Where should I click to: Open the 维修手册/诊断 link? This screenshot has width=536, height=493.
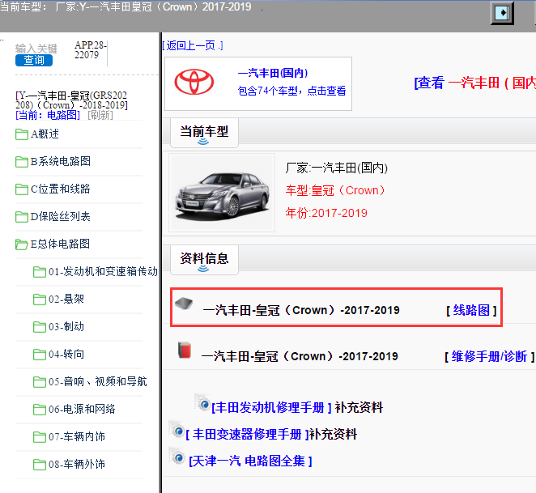click(x=489, y=356)
